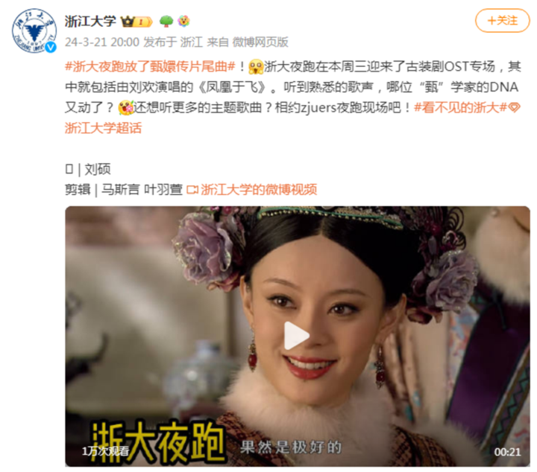Play the video with center play button
The width and height of the screenshot is (537, 472).
pos(297,336)
